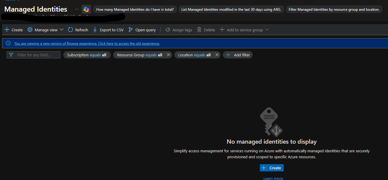
Task: Select 'How many Managed Identities' suggestion
Action: coord(135,10)
